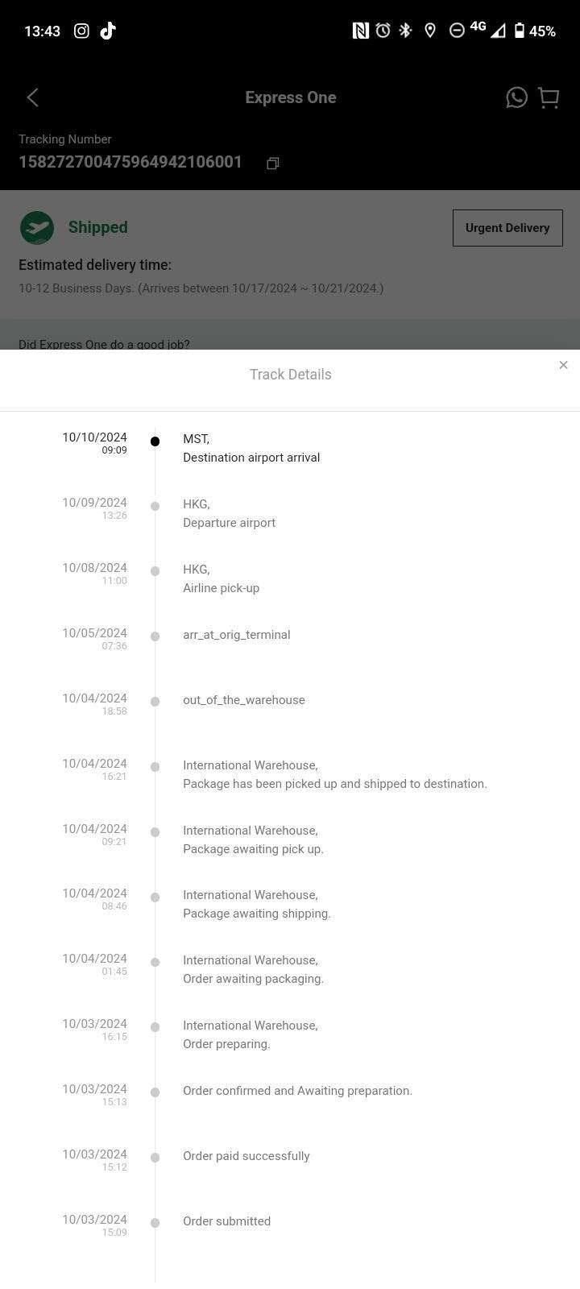Tap the green Shipped airplane icon

pos(37,227)
